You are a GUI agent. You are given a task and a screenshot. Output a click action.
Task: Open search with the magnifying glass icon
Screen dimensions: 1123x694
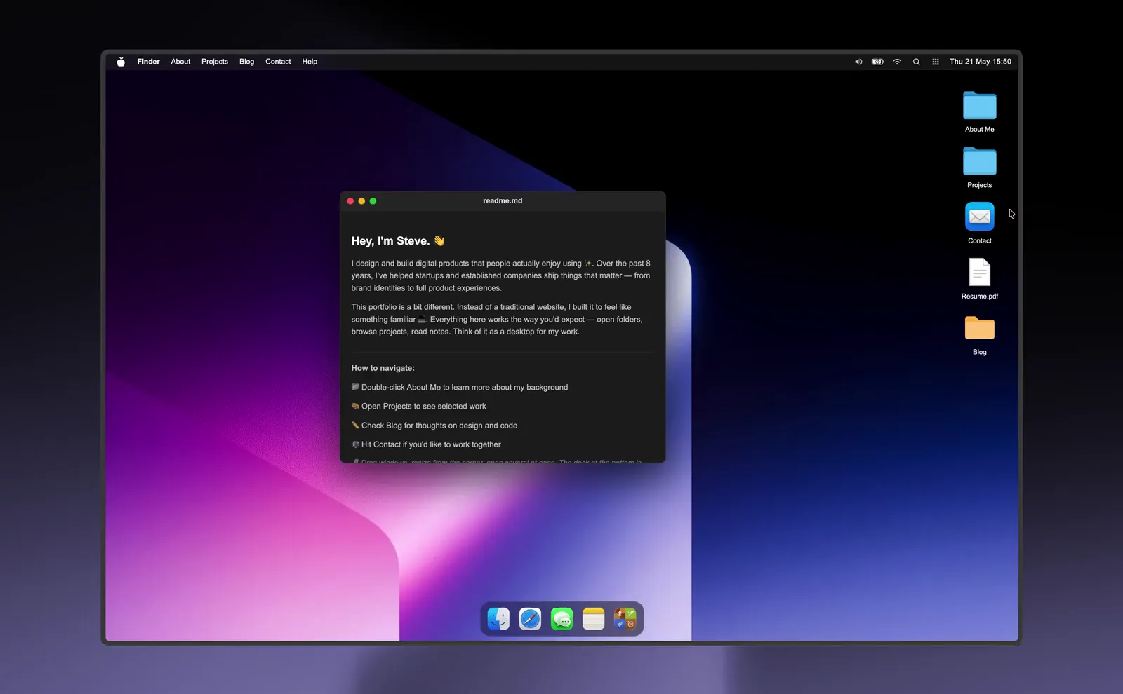tap(916, 62)
